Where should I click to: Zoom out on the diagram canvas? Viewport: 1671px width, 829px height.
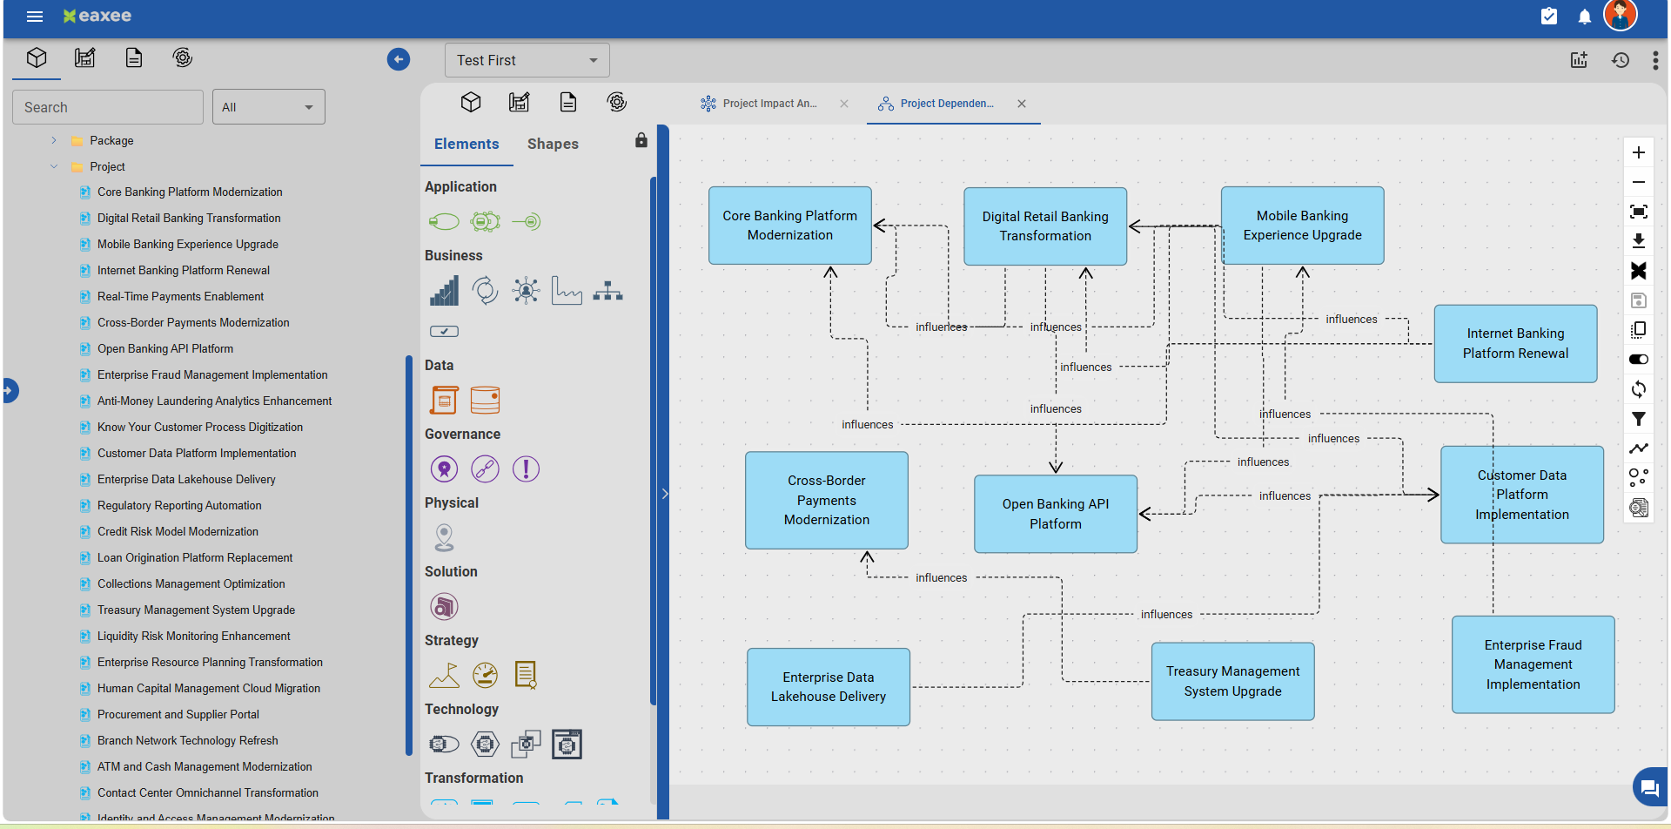(1639, 182)
